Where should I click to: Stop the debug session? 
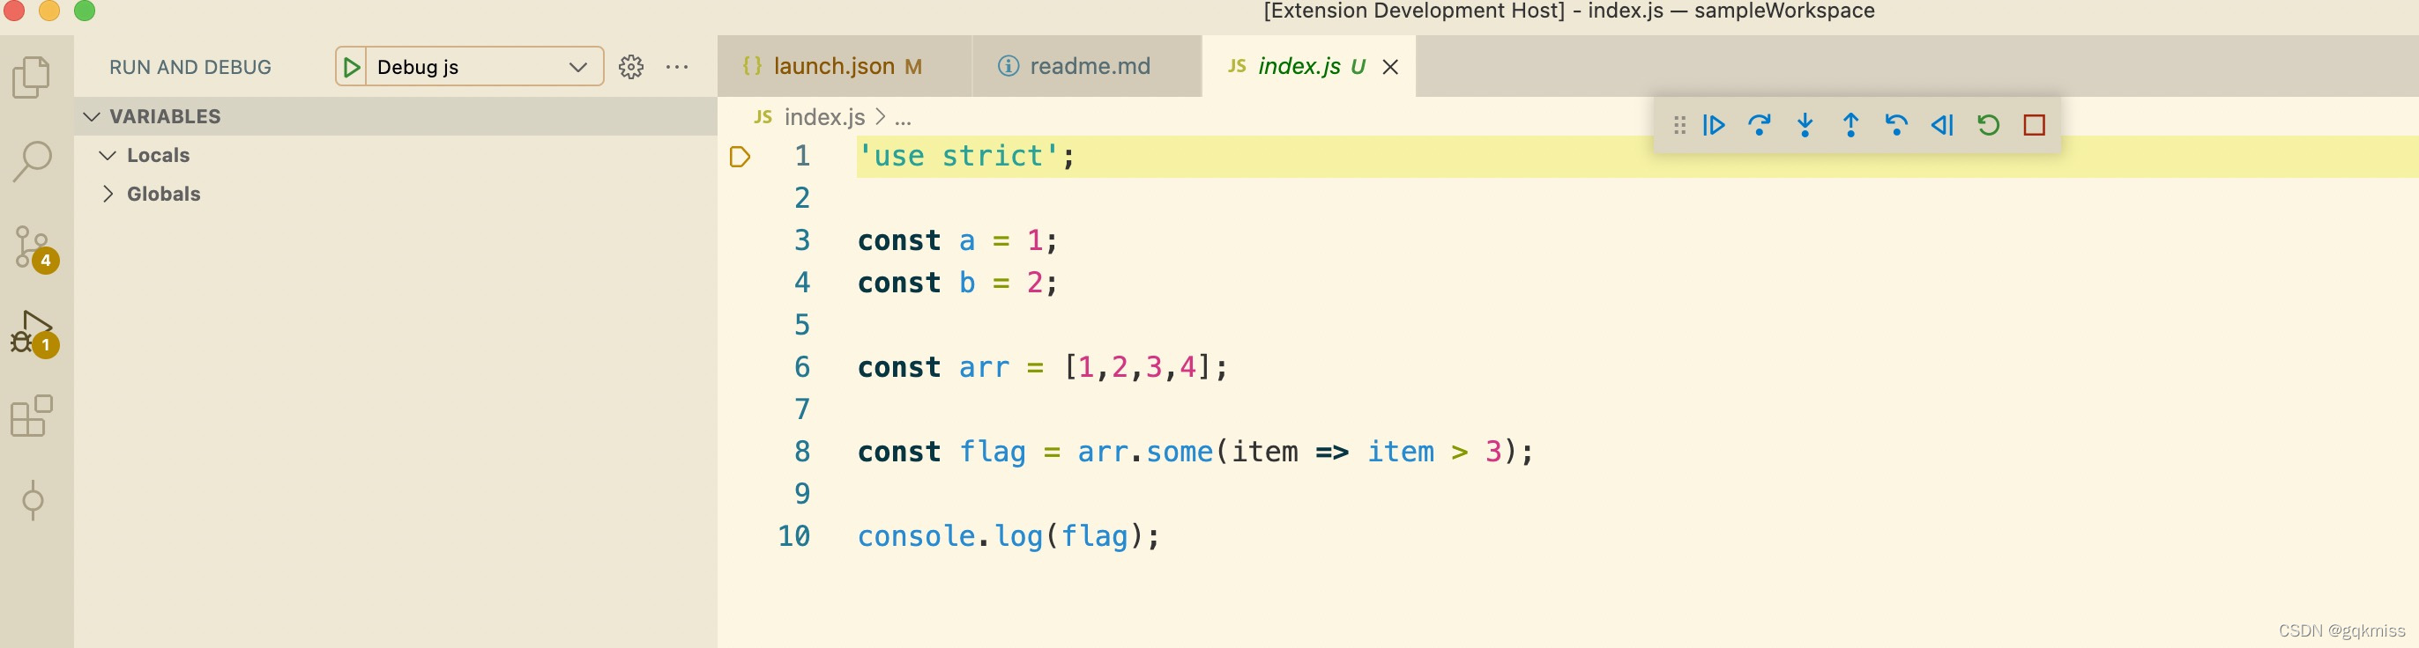click(x=2034, y=125)
